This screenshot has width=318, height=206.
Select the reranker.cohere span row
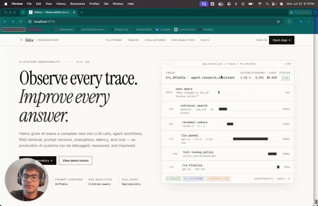(228, 124)
